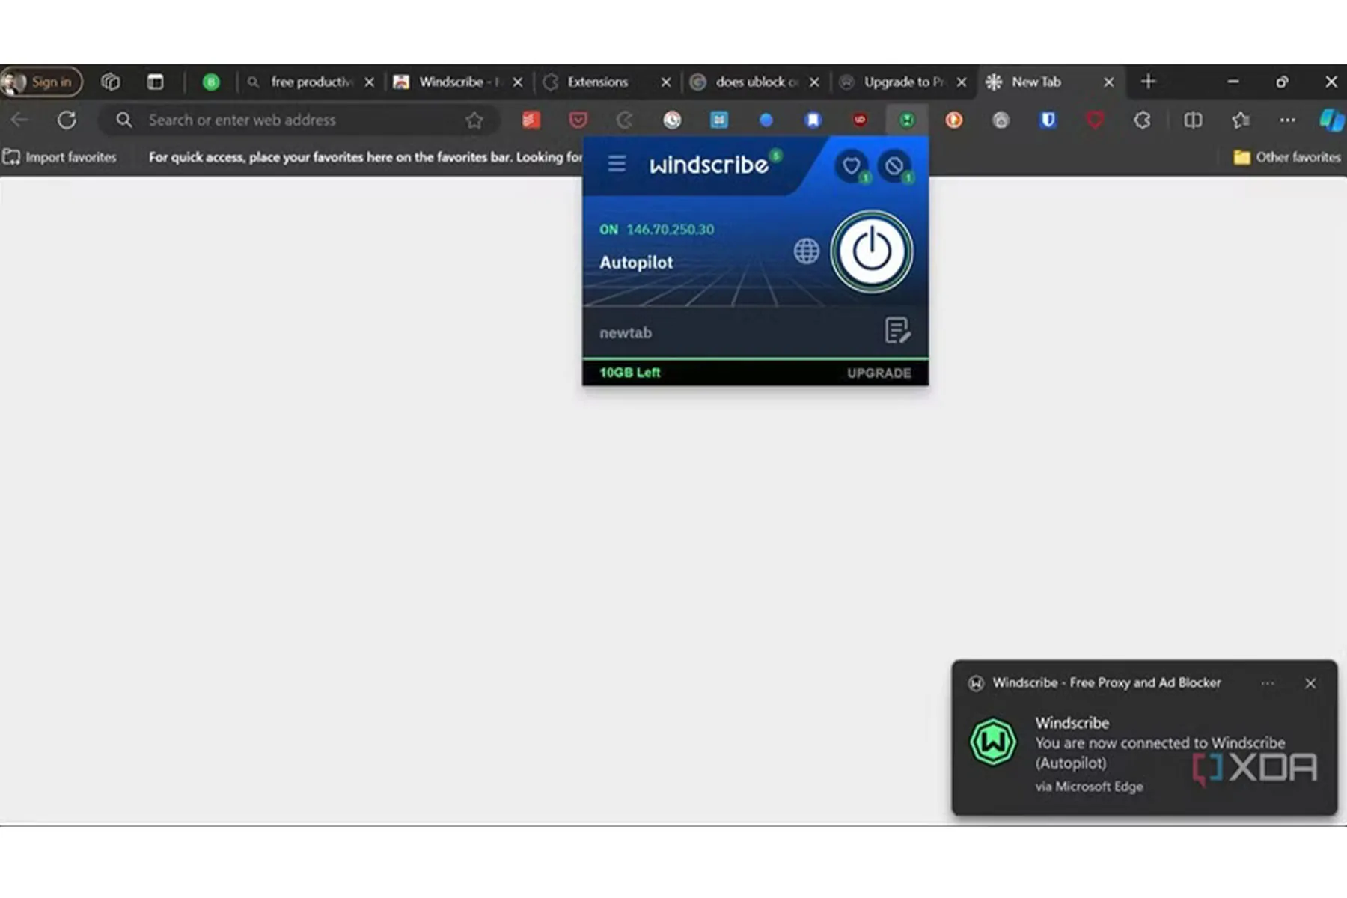Open the location globe icon in Windscribe
The height and width of the screenshot is (898, 1347).
point(806,251)
